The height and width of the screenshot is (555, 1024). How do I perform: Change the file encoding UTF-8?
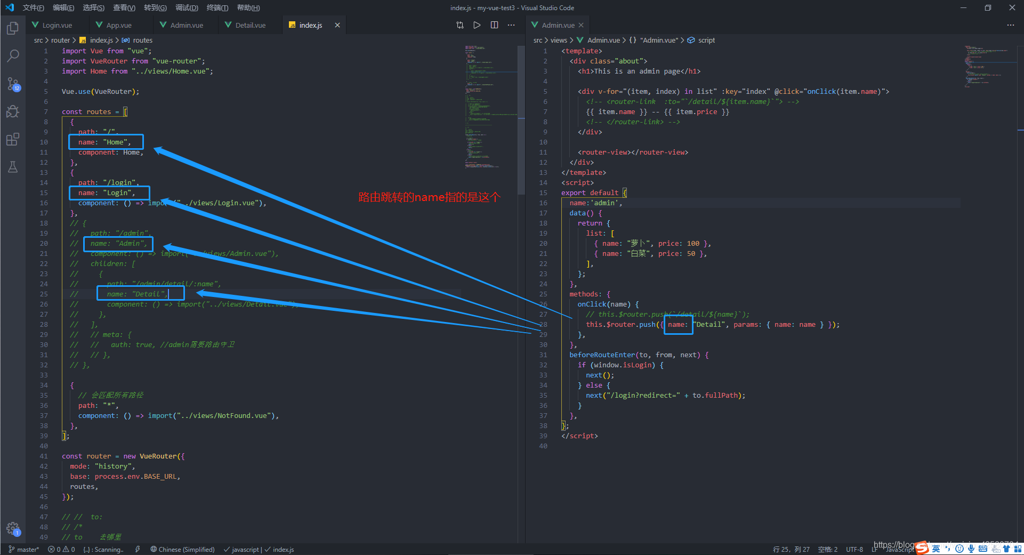click(854, 549)
